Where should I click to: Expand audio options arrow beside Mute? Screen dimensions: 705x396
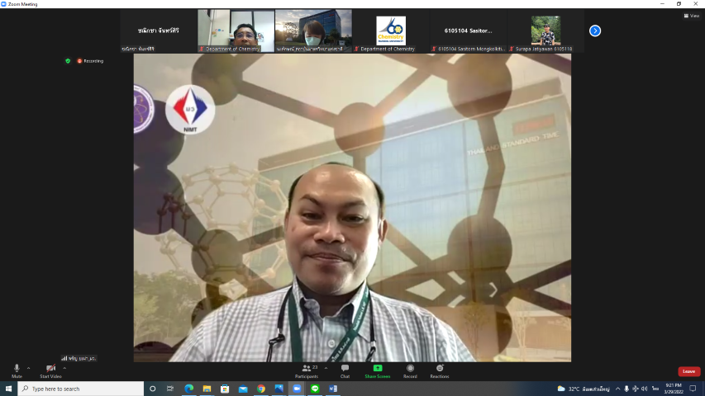[x=28, y=368]
